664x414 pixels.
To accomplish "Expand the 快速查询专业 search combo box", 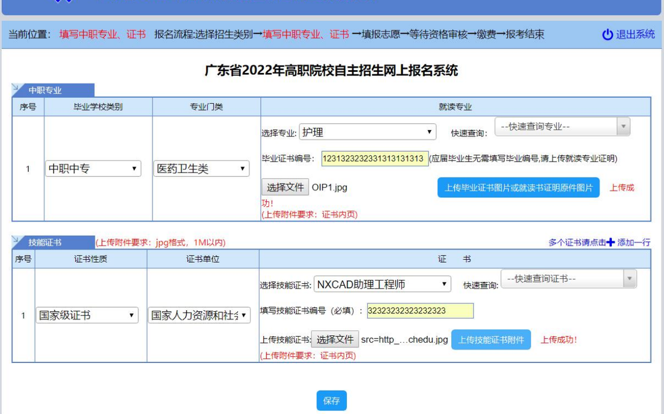I will click(x=562, y=127).
